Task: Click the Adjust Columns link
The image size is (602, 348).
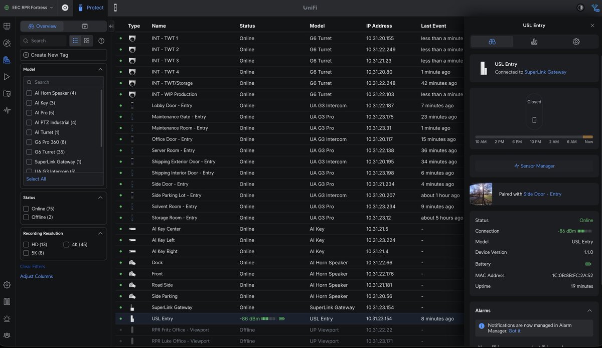Action: tap(36, 276)
